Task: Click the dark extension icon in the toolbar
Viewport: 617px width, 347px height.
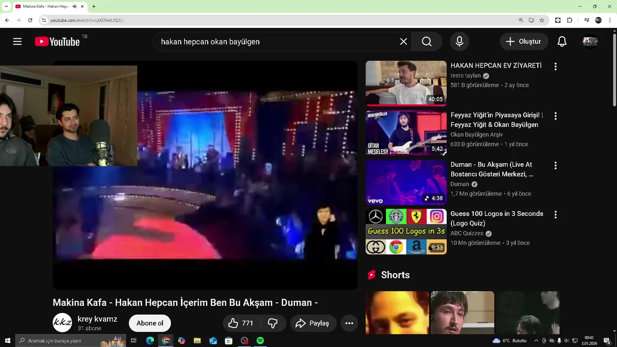Action: (x=558, y=20)
